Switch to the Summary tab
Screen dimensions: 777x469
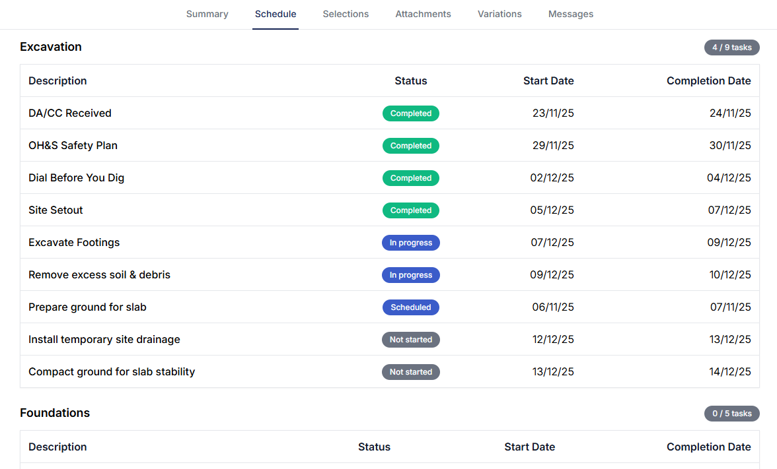(207, 14)
